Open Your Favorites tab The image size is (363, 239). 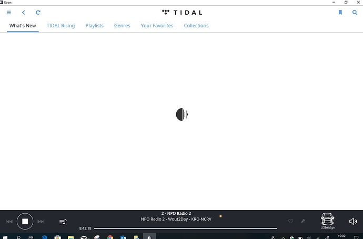(x=157, y=26)
